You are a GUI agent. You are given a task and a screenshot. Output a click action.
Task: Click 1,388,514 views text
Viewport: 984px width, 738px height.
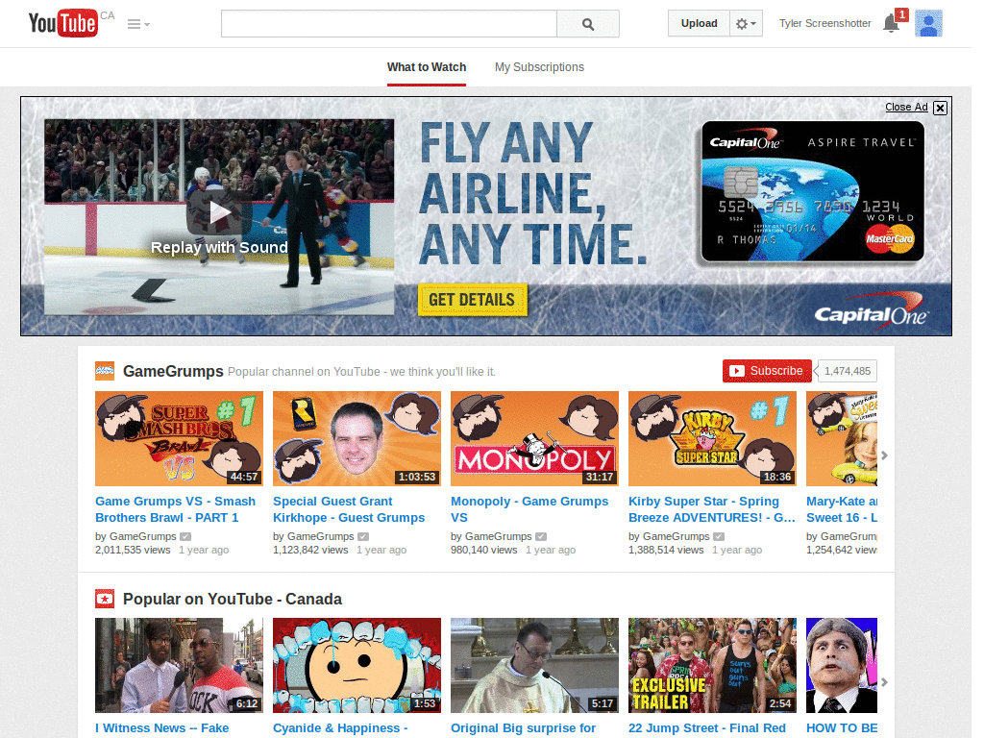(x=666, y=550)
